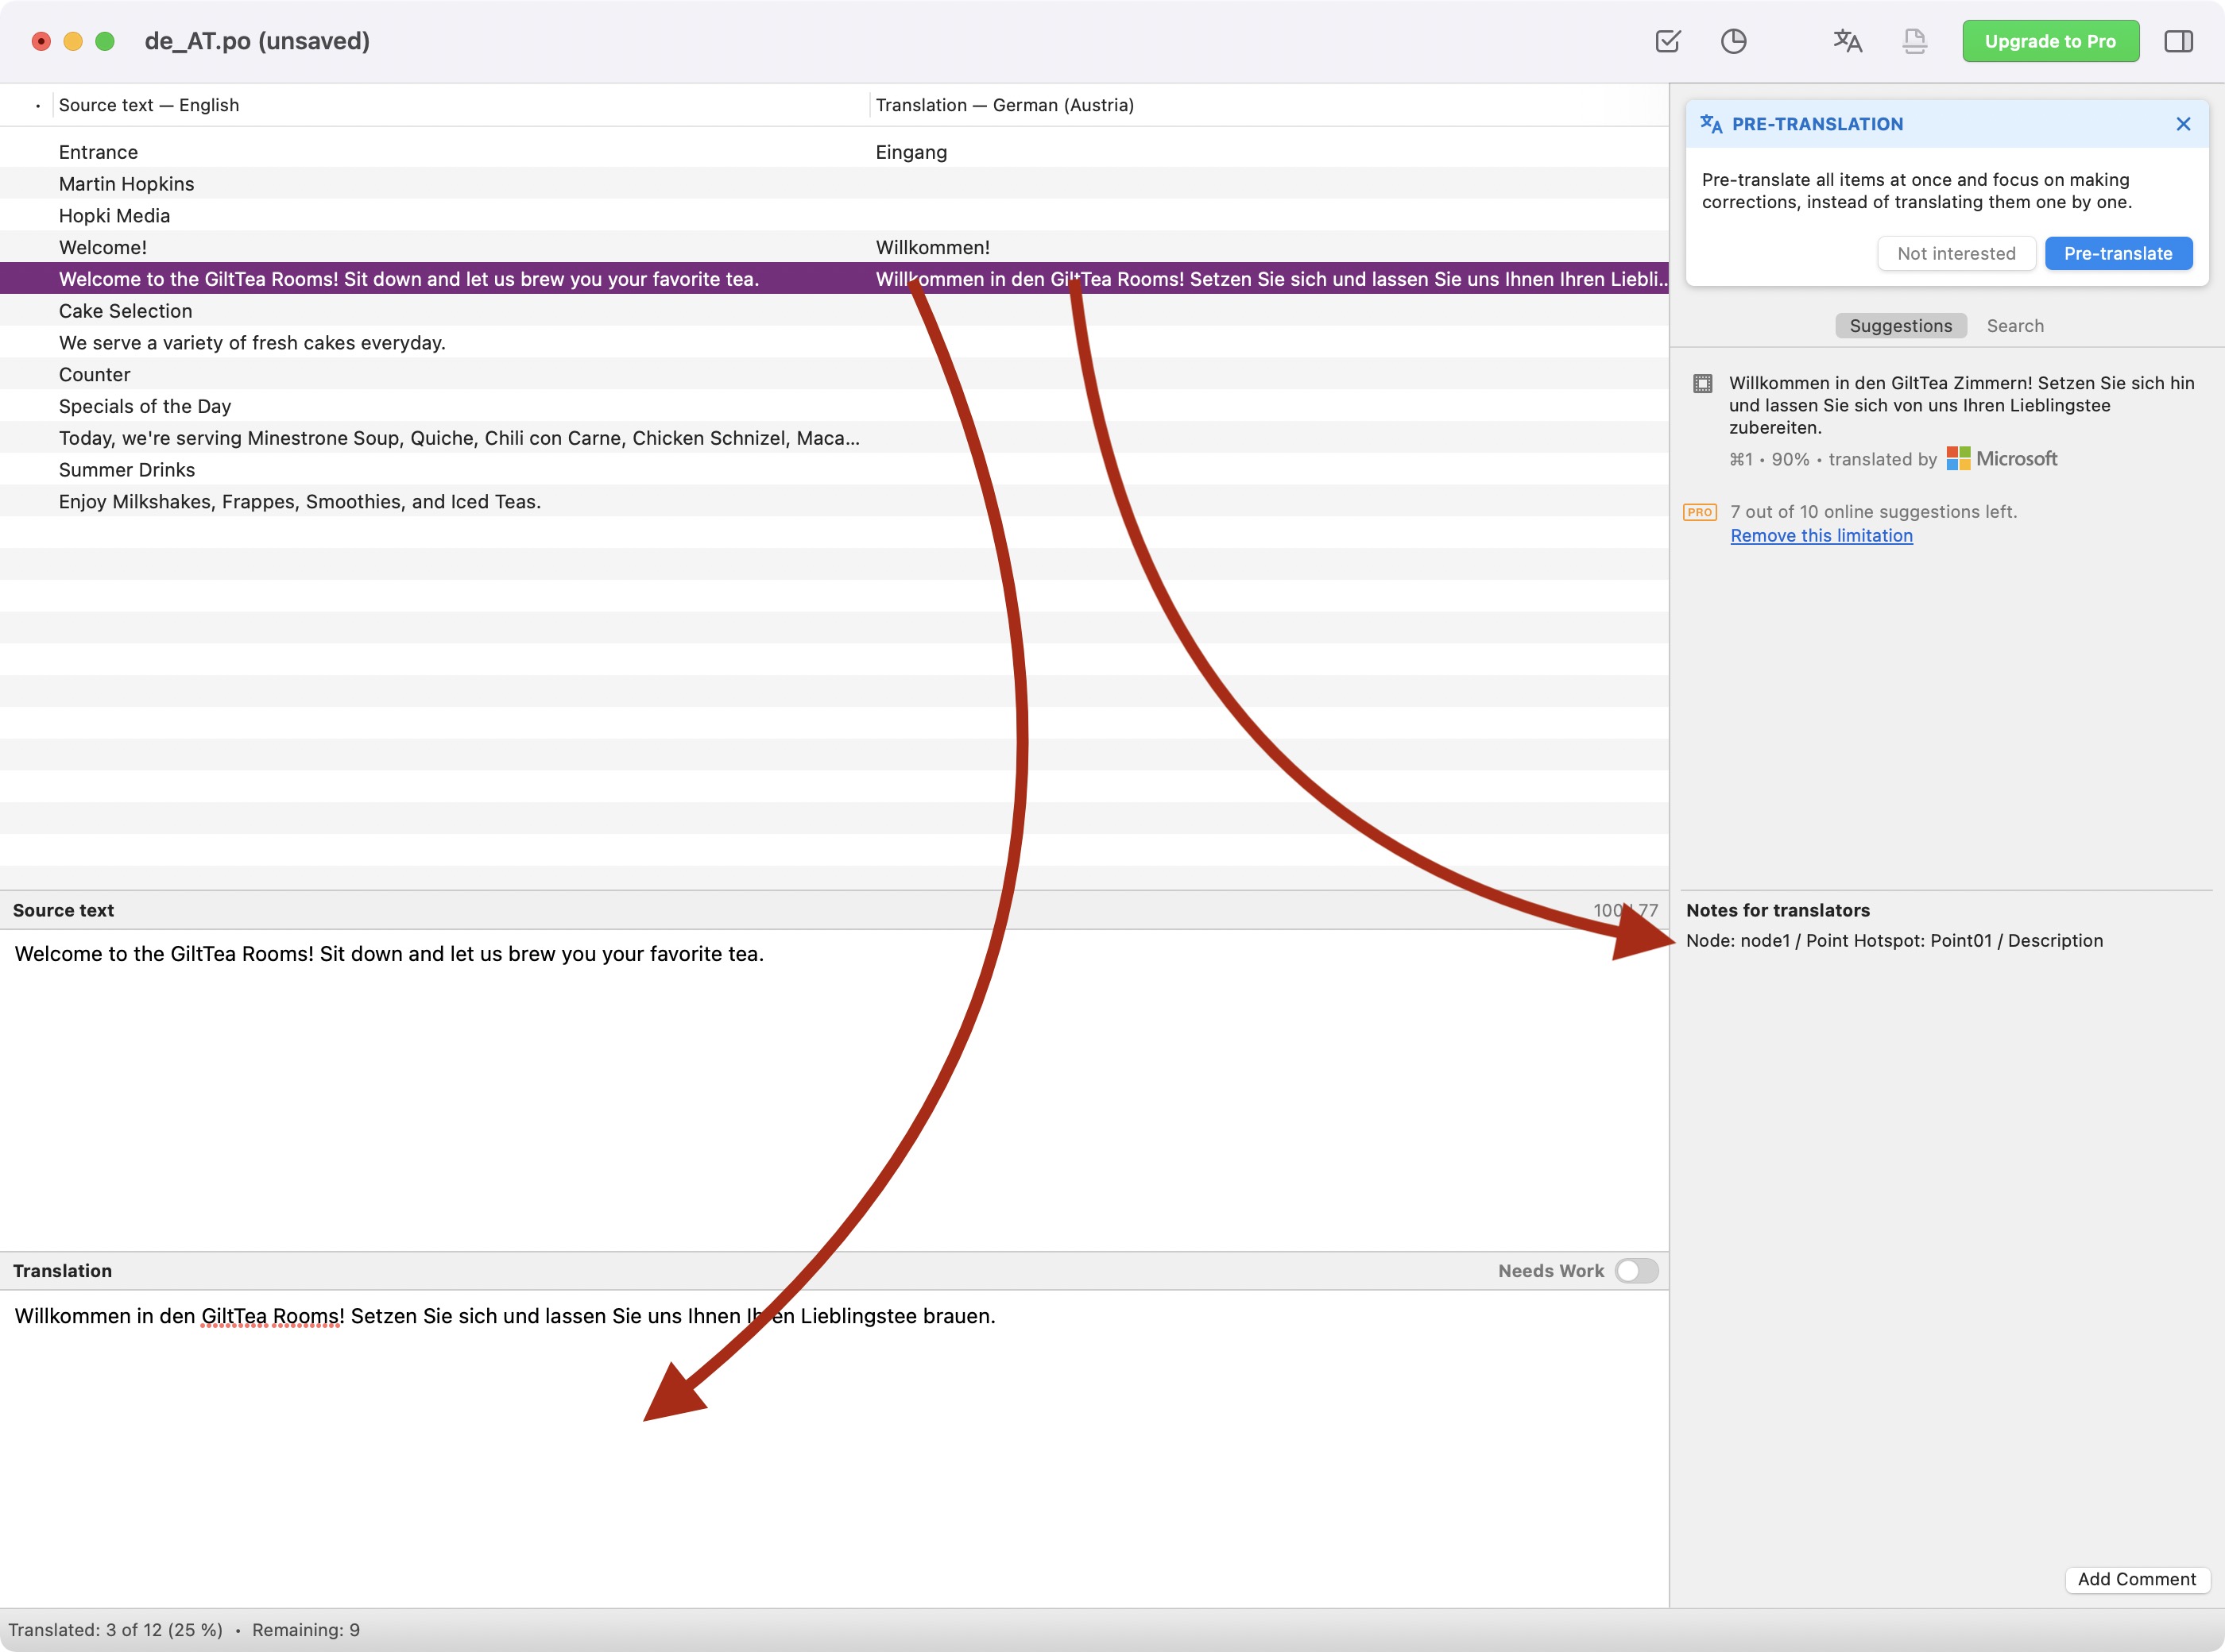Sort by Translation — German (Austria) column
This screenshot has height=1652, width=2225.
1004,106
